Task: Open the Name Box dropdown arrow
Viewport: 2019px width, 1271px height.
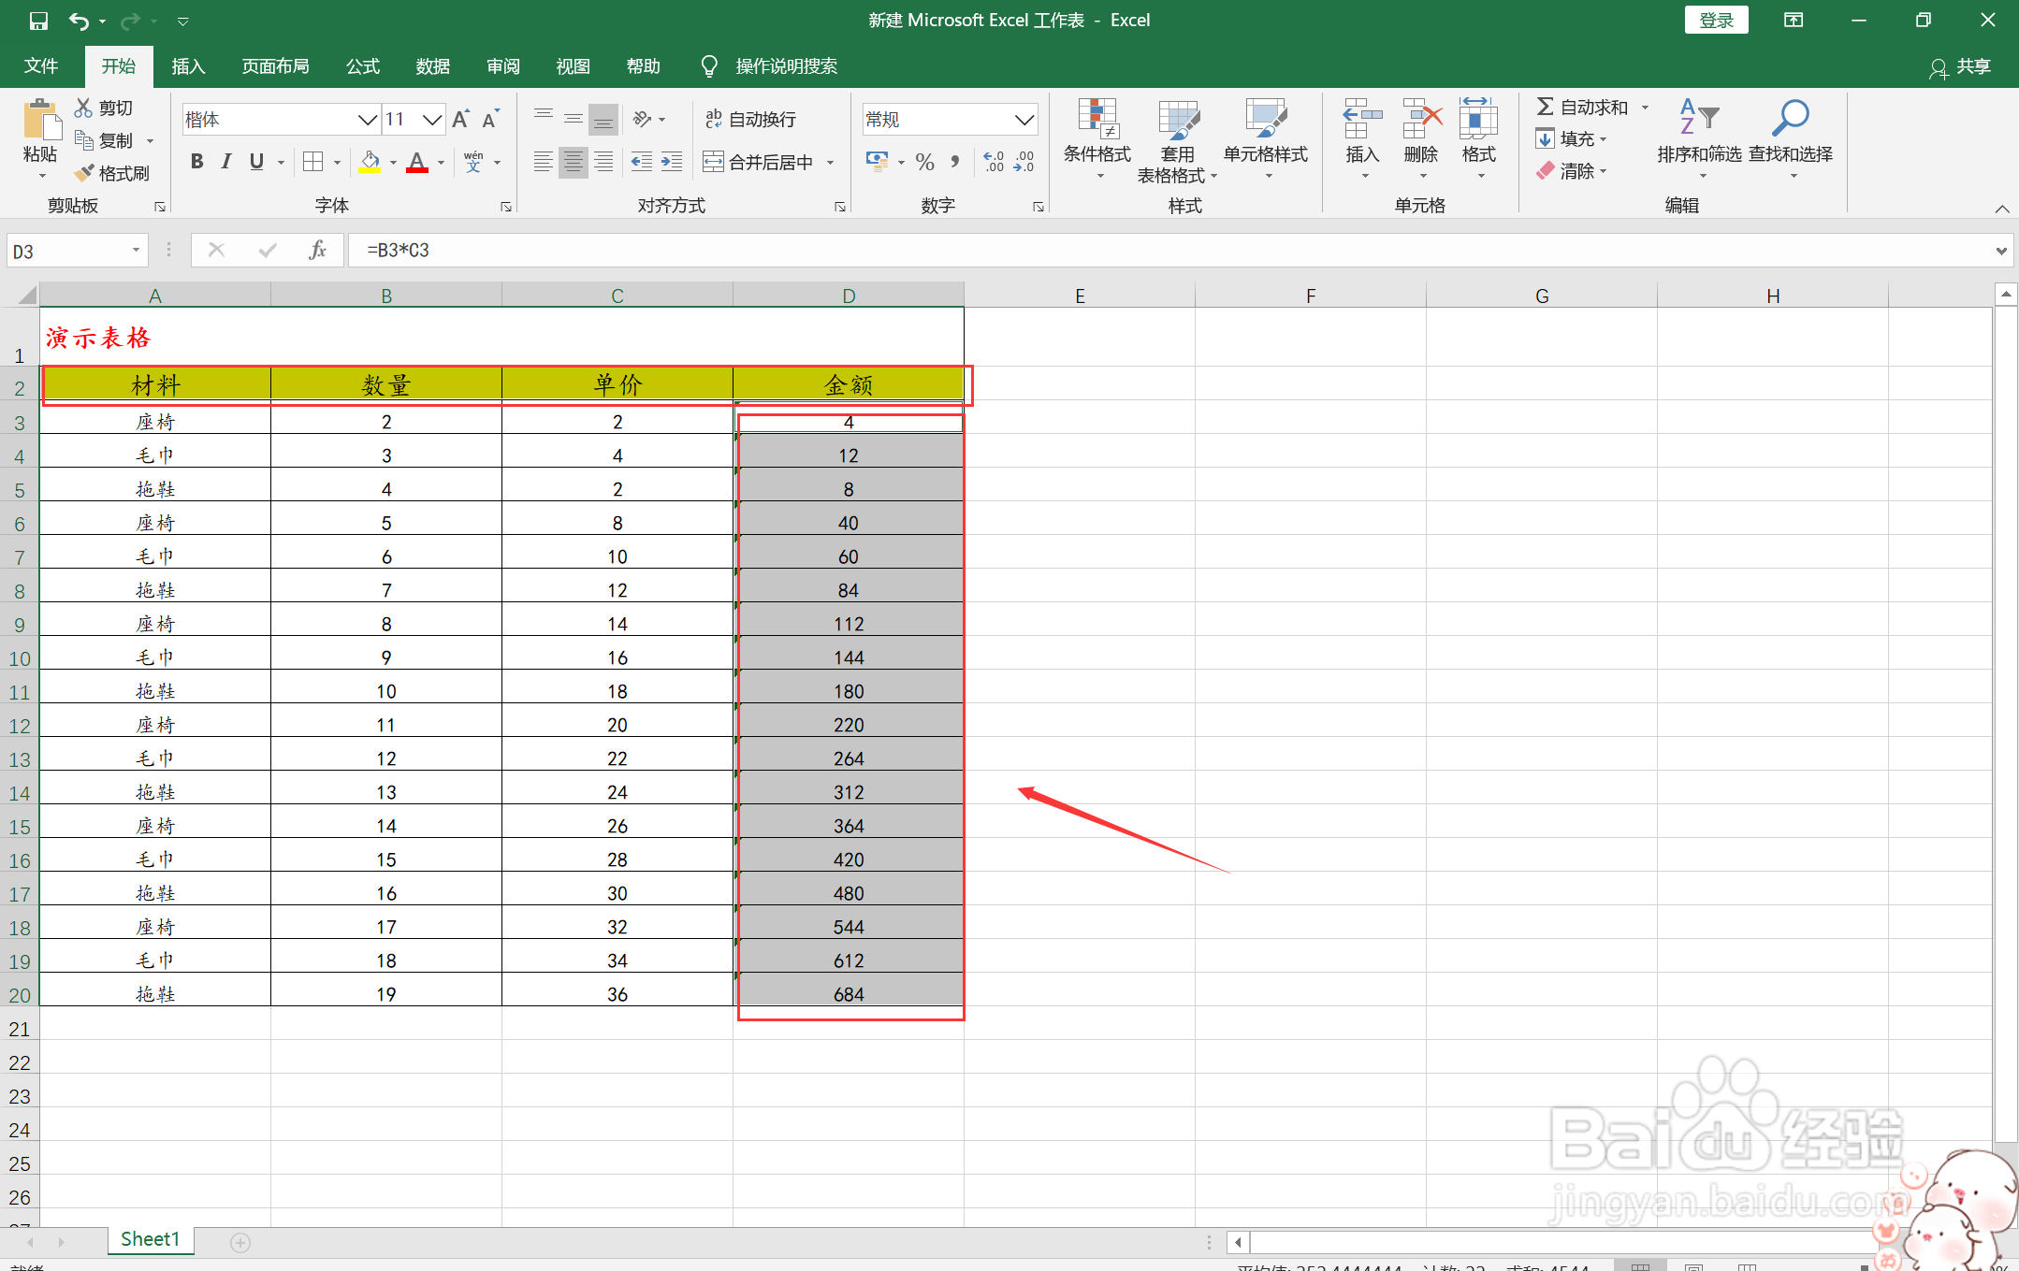Action: (x=136, y=250)
